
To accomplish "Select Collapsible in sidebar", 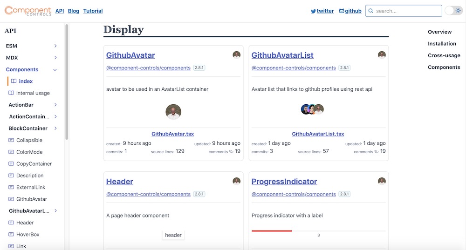I will 29,140.
